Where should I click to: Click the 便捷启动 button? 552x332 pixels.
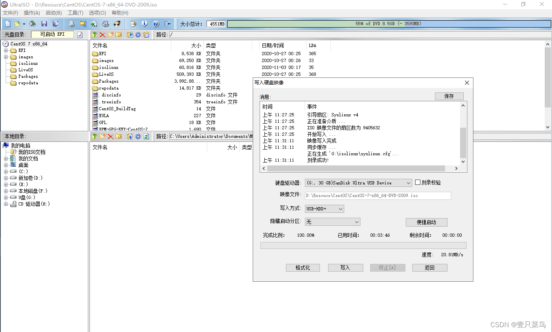coord(426,222)
